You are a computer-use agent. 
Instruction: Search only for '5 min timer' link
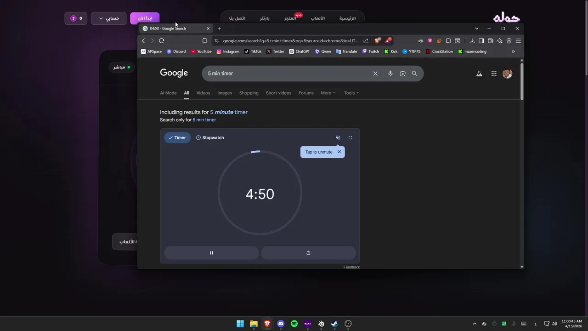(x=204, y=120)
